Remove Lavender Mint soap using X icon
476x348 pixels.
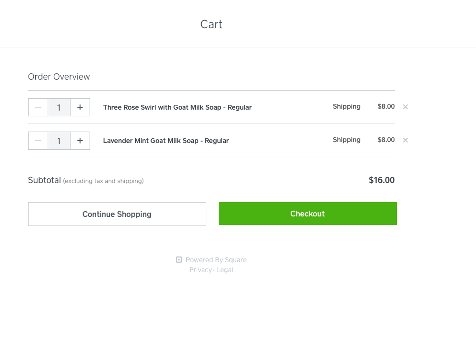tap(405, 140)
